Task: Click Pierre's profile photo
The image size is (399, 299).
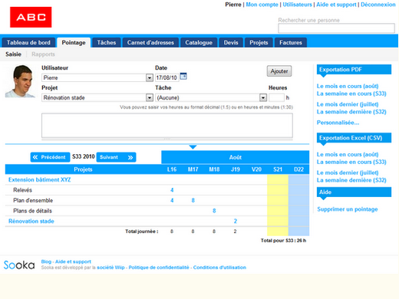Action: click(20, 81)
